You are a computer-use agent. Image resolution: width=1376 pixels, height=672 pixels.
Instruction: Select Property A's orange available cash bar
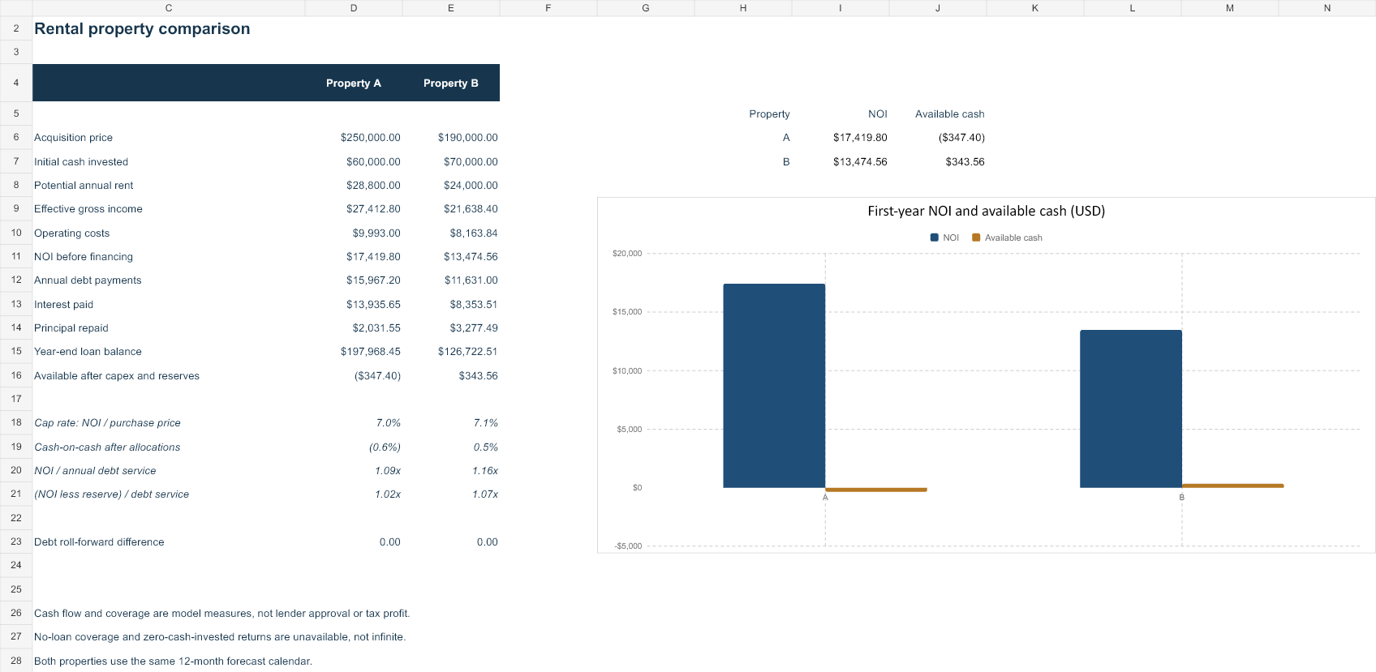tap(876, 490)
